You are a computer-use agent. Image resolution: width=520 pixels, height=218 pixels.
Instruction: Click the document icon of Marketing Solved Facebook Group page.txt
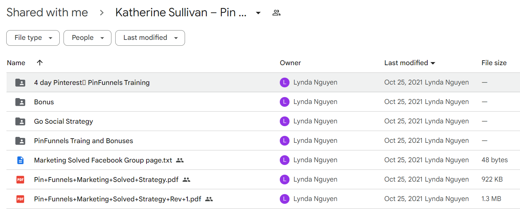[x=20, y=160]
